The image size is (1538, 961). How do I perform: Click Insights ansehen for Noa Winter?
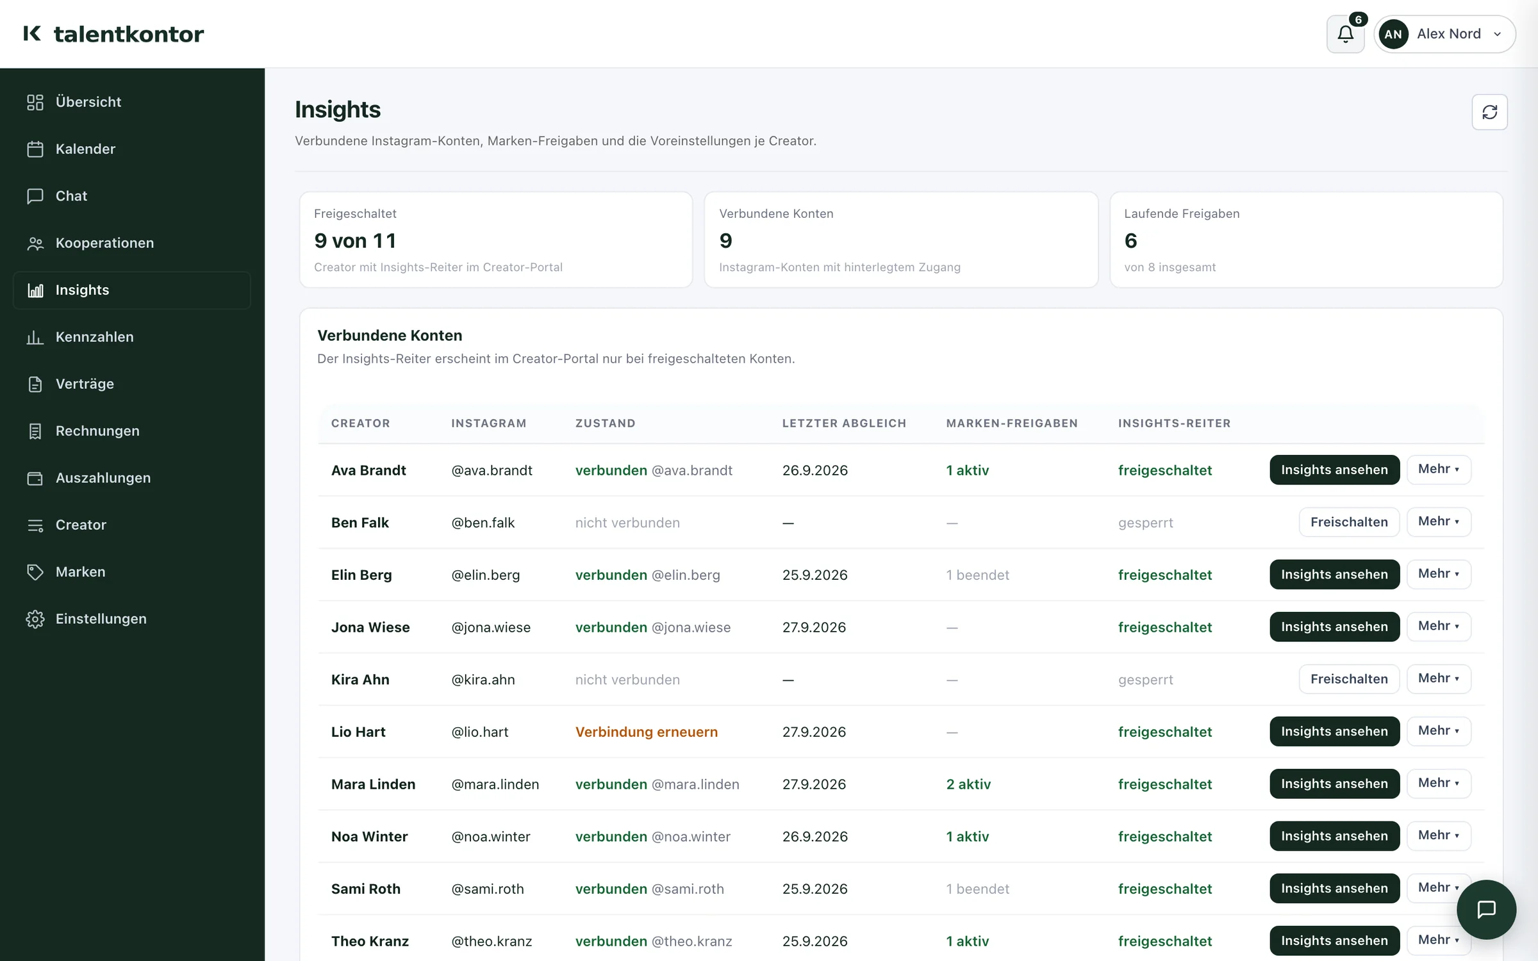(1334, 835)
